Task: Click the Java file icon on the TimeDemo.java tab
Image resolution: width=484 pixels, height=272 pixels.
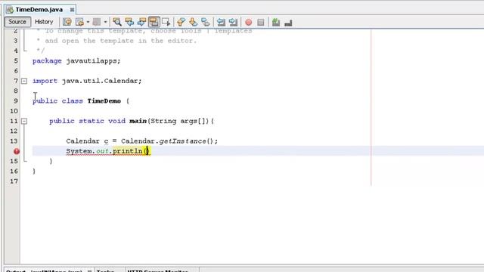Action: 10,10
